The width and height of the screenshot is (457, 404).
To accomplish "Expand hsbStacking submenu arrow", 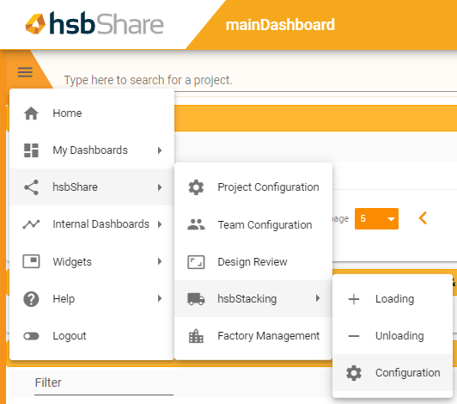I will pos(318,298).
